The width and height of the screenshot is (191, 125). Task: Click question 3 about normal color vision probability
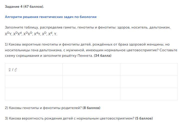pyautogui.click(x=79, y=118)
